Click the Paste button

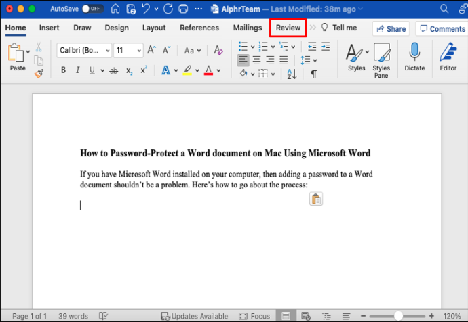(18, 57)
